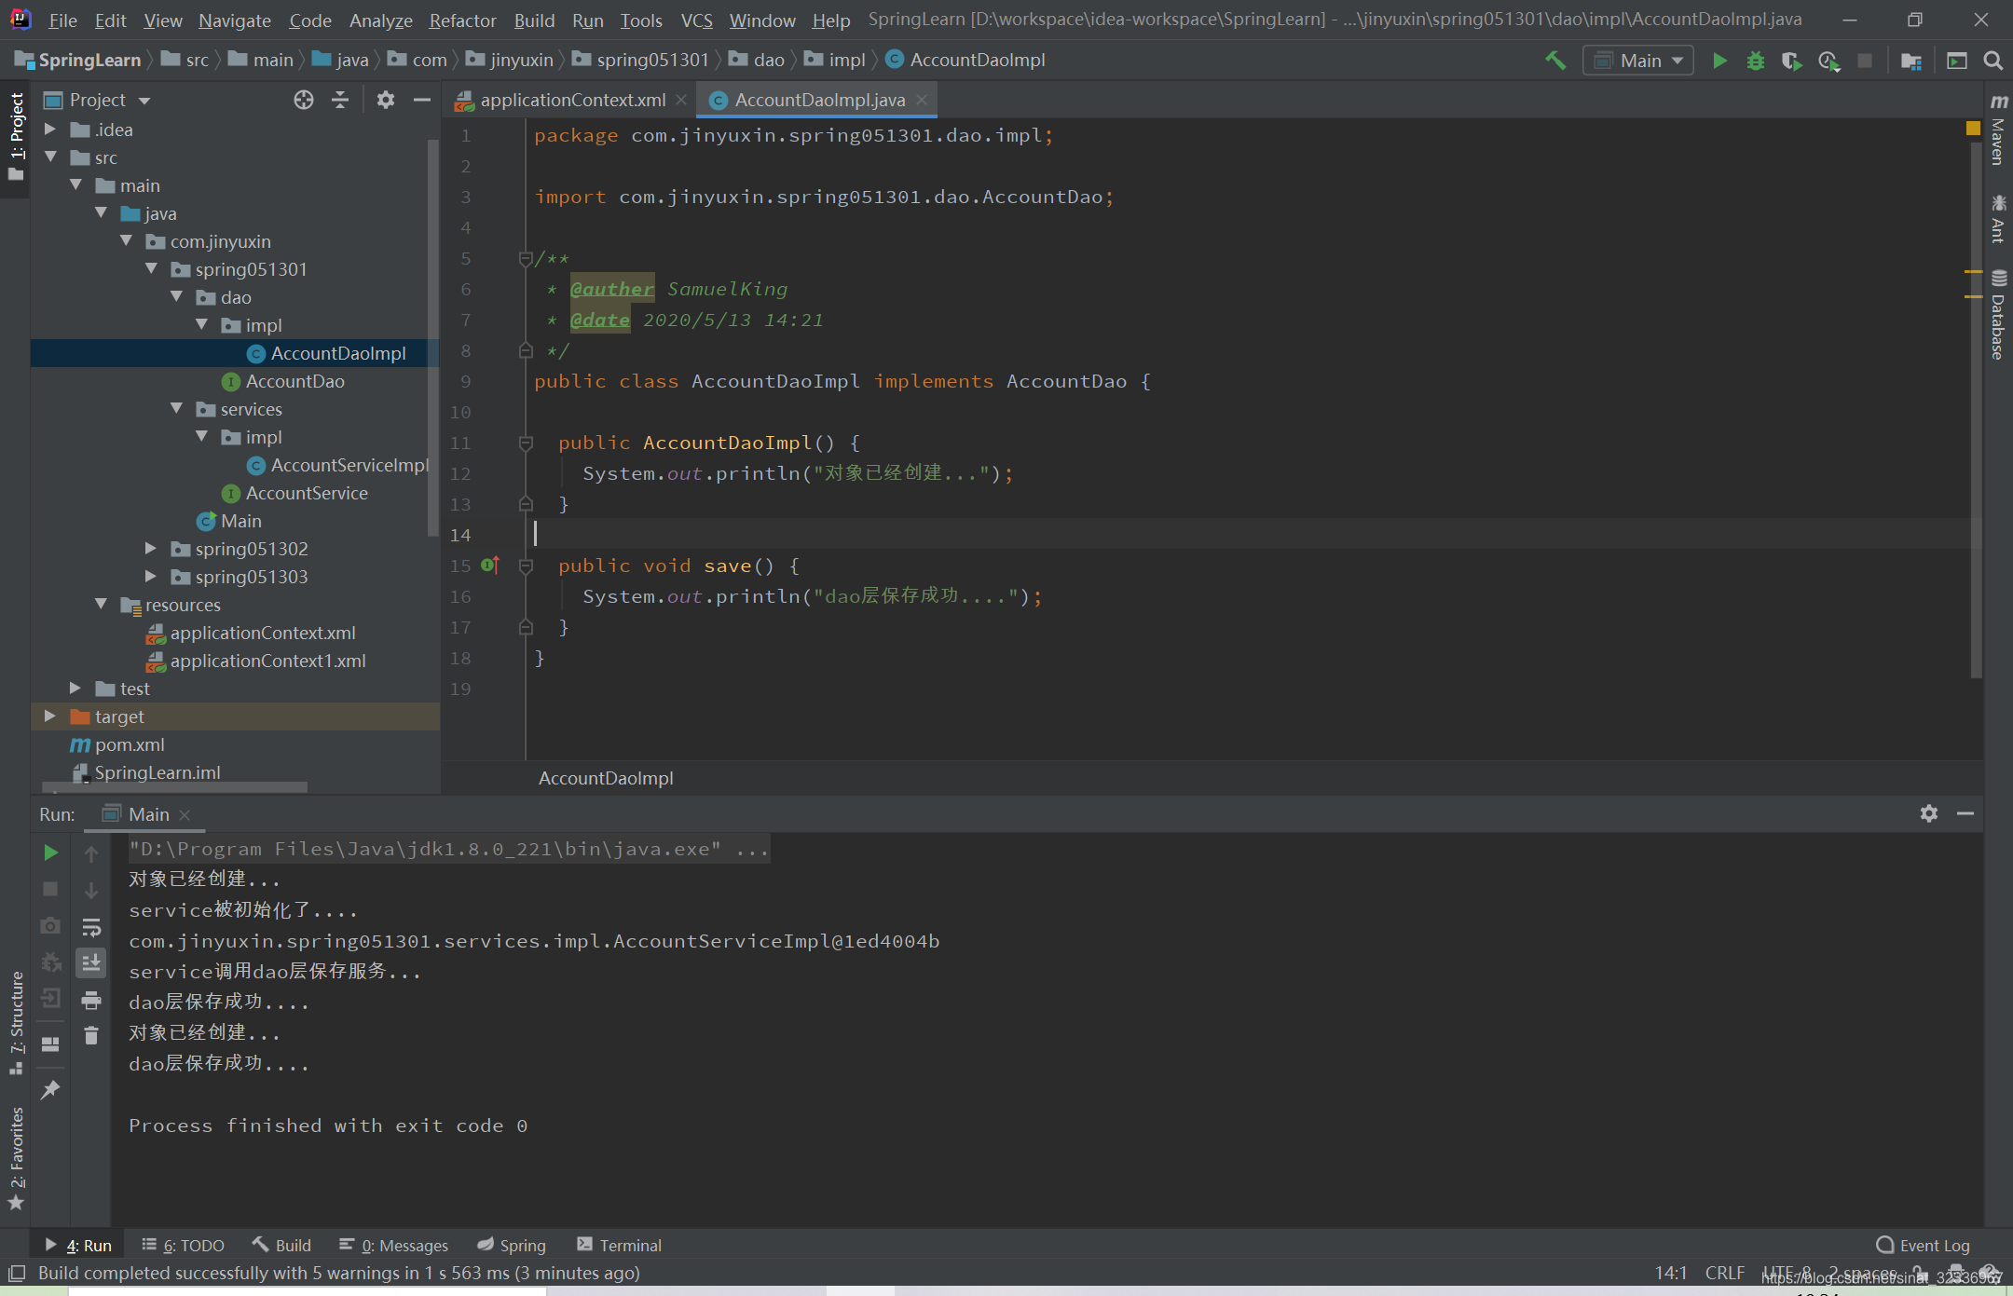
Task: Close the AccountDaoImpl.java tab
Action: [922, 100]
